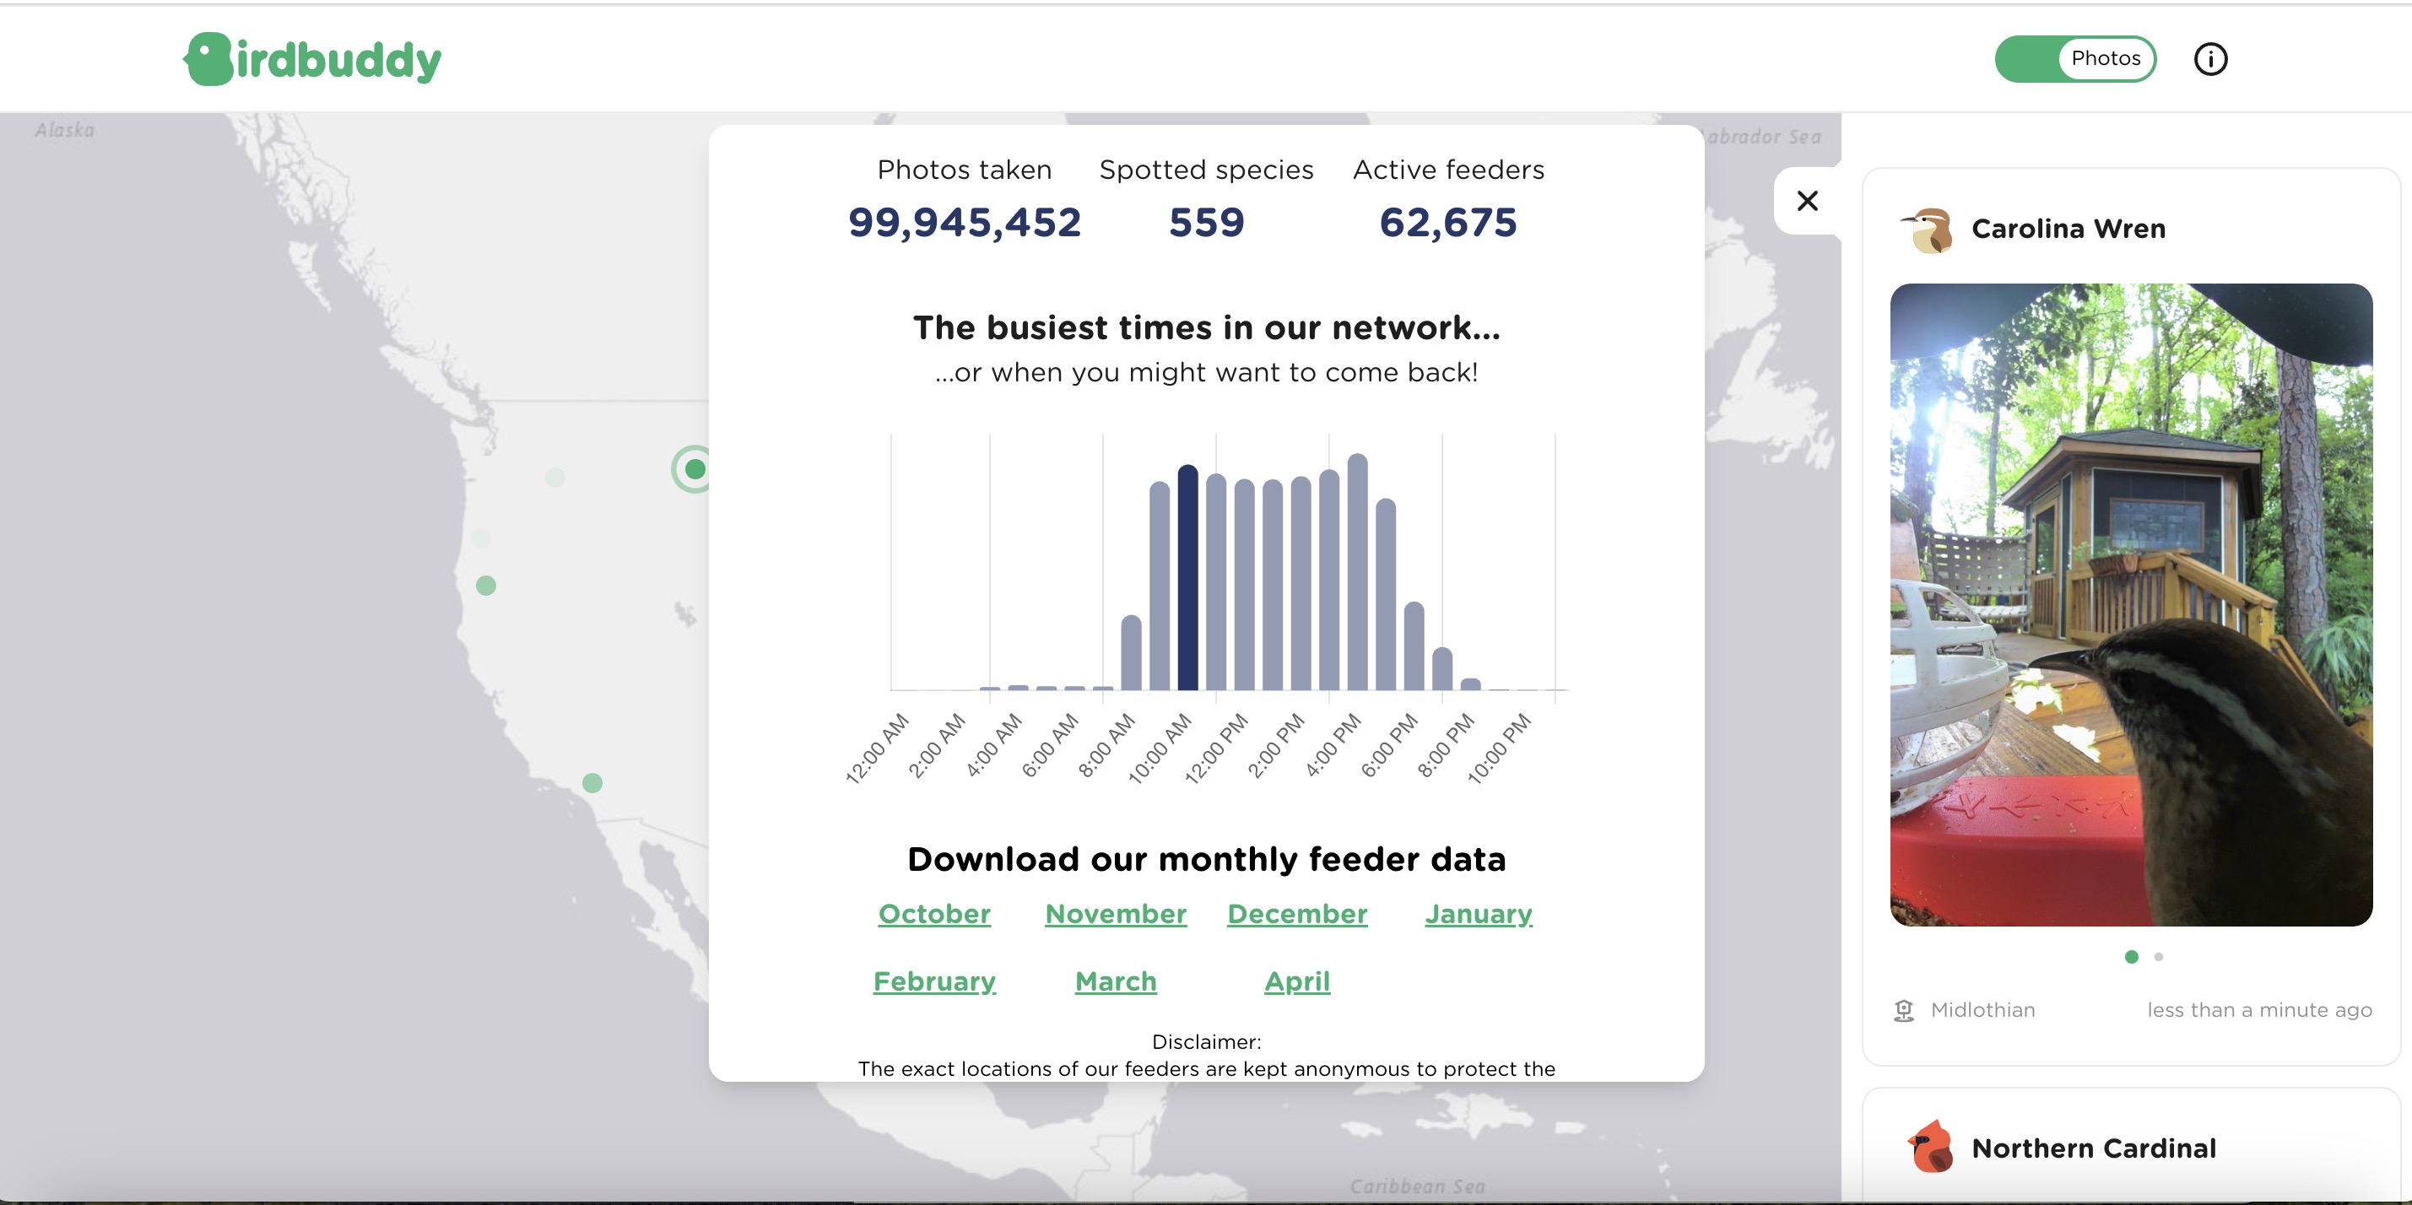
Task: Click the Midlothian feeder location icon
Action: point(1904,1010)
